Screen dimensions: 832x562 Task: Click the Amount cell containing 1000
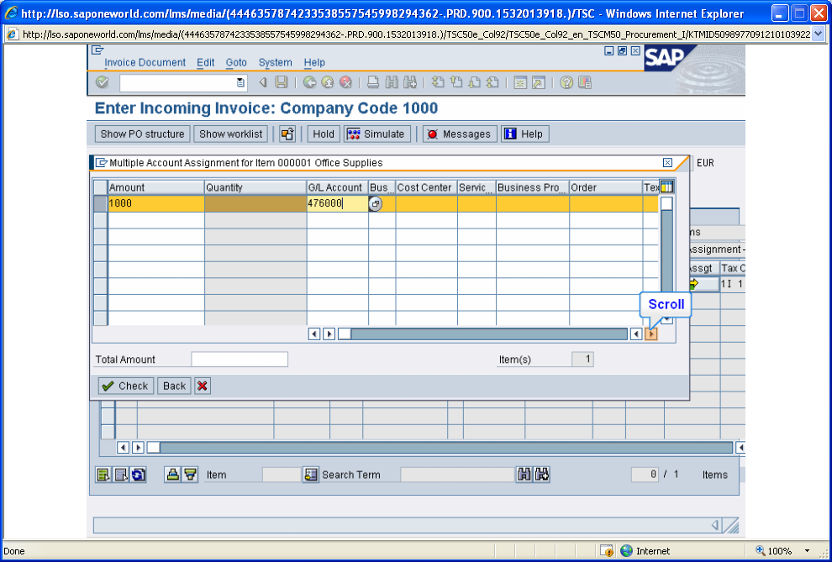tap(156, 203)
